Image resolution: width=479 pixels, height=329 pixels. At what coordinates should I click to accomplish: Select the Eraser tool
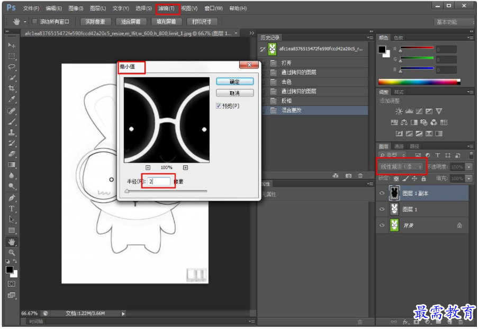click(12, 154)
